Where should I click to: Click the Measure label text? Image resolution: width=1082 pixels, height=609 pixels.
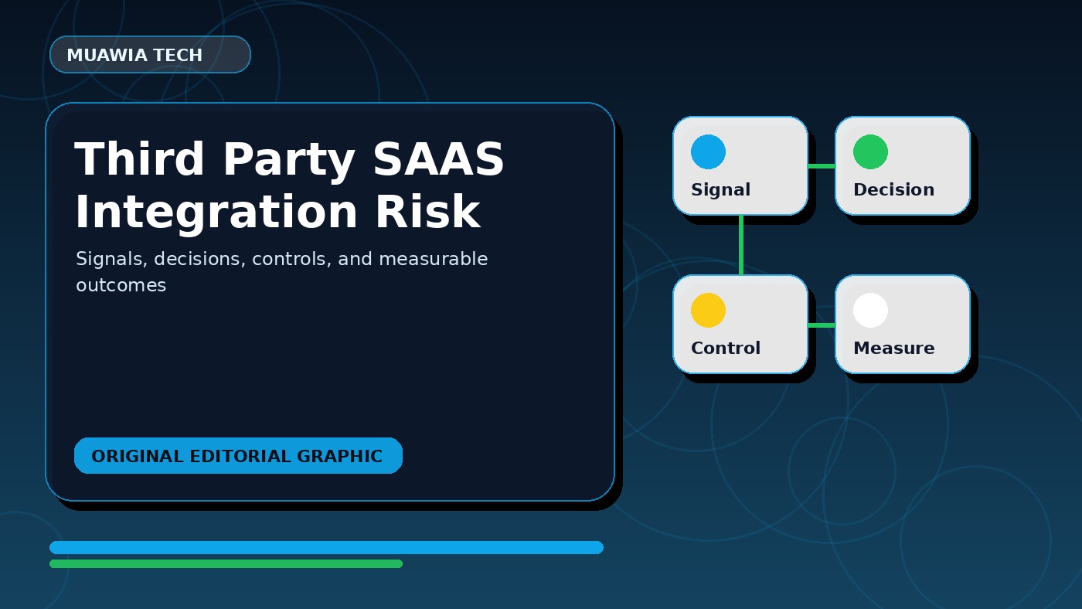893,349
